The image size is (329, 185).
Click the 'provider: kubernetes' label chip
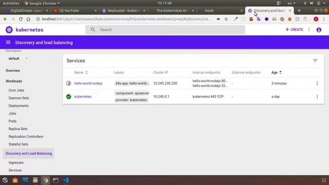[x=131, y=100]
